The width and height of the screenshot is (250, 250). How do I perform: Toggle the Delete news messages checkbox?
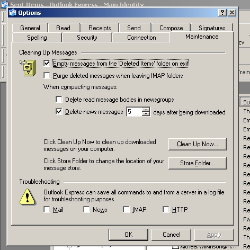pos(59,112)
